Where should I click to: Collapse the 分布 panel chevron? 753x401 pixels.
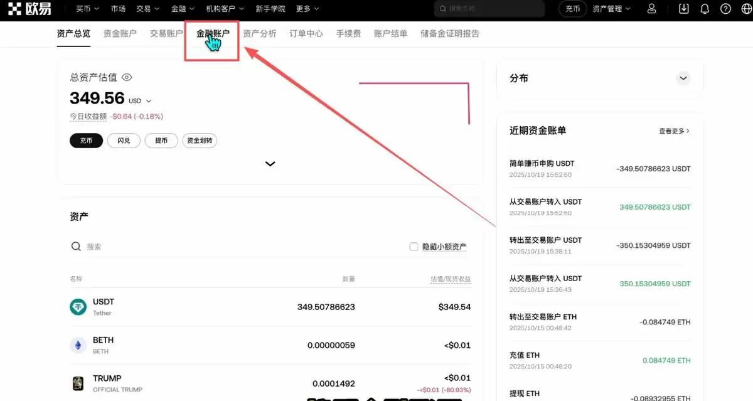tap(683, 78)
